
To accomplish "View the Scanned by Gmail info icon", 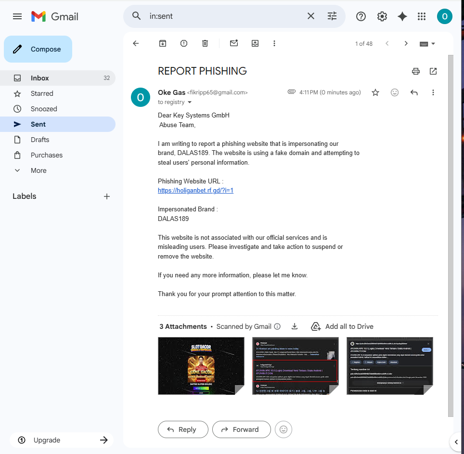I will (x=277, y=326).
